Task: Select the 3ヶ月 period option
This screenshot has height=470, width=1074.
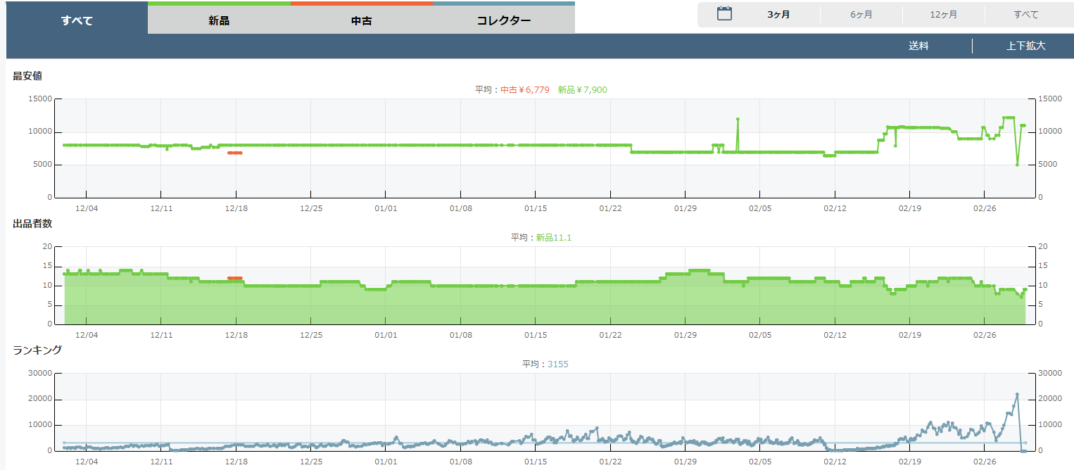Action: click(x=778, y=14)
